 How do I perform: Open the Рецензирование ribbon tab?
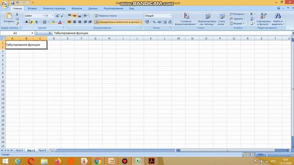(113, 8)
